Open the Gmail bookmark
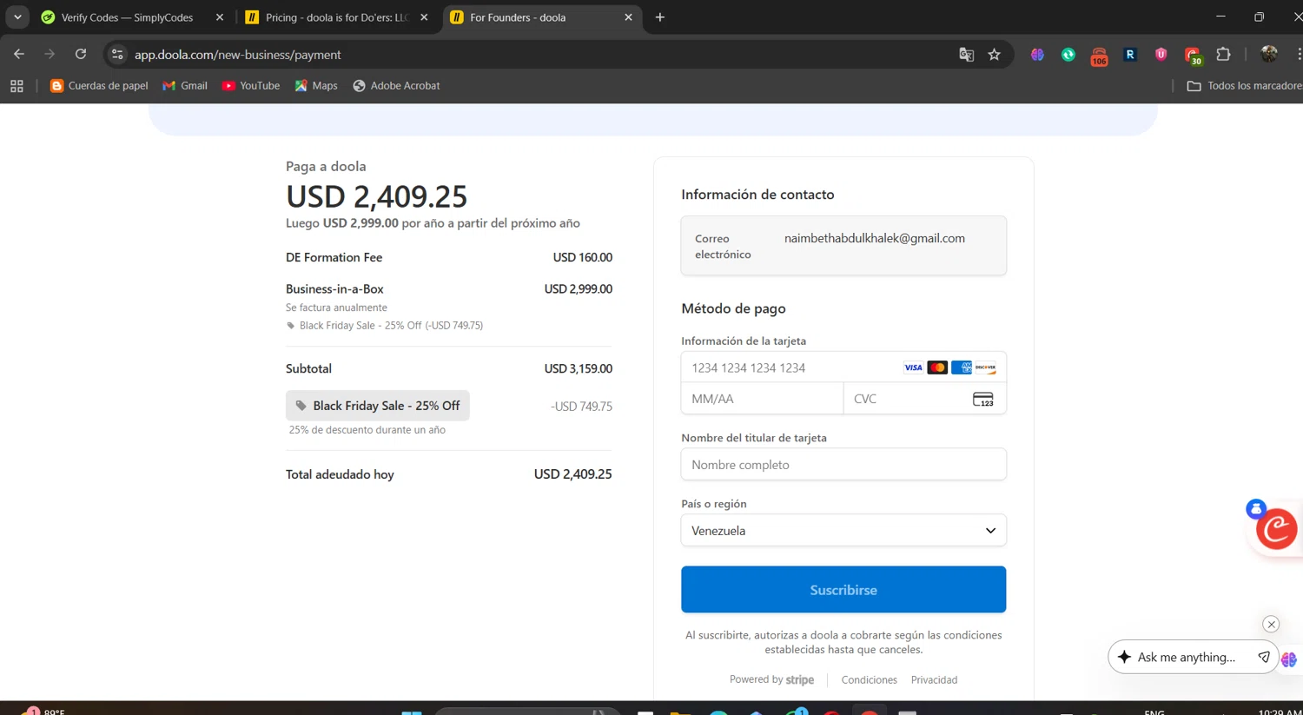Image resolution: width=1303 pixels, height=715 pixels. pyautogui.click(x=185, y=86)
